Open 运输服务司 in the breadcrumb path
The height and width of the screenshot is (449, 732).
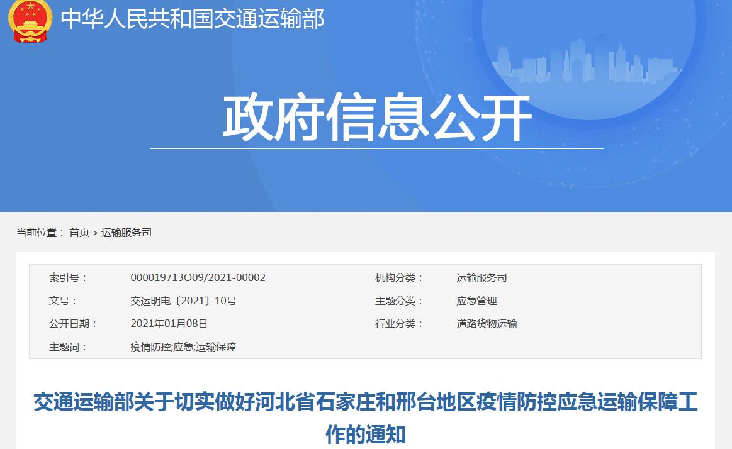[x=127, y=233]
